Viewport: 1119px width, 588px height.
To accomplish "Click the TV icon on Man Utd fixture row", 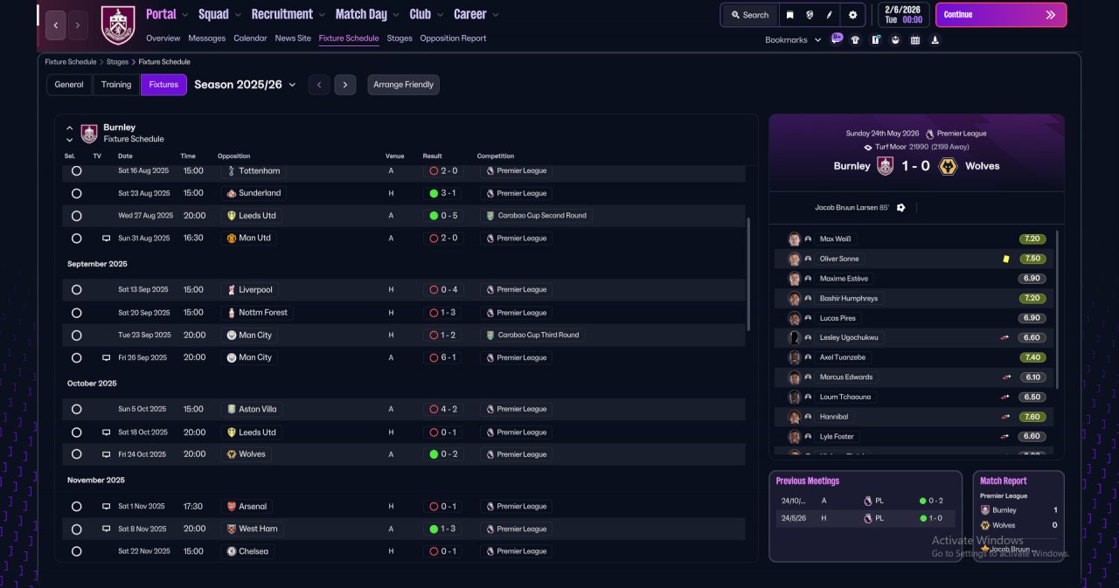I will coord(106,238).
